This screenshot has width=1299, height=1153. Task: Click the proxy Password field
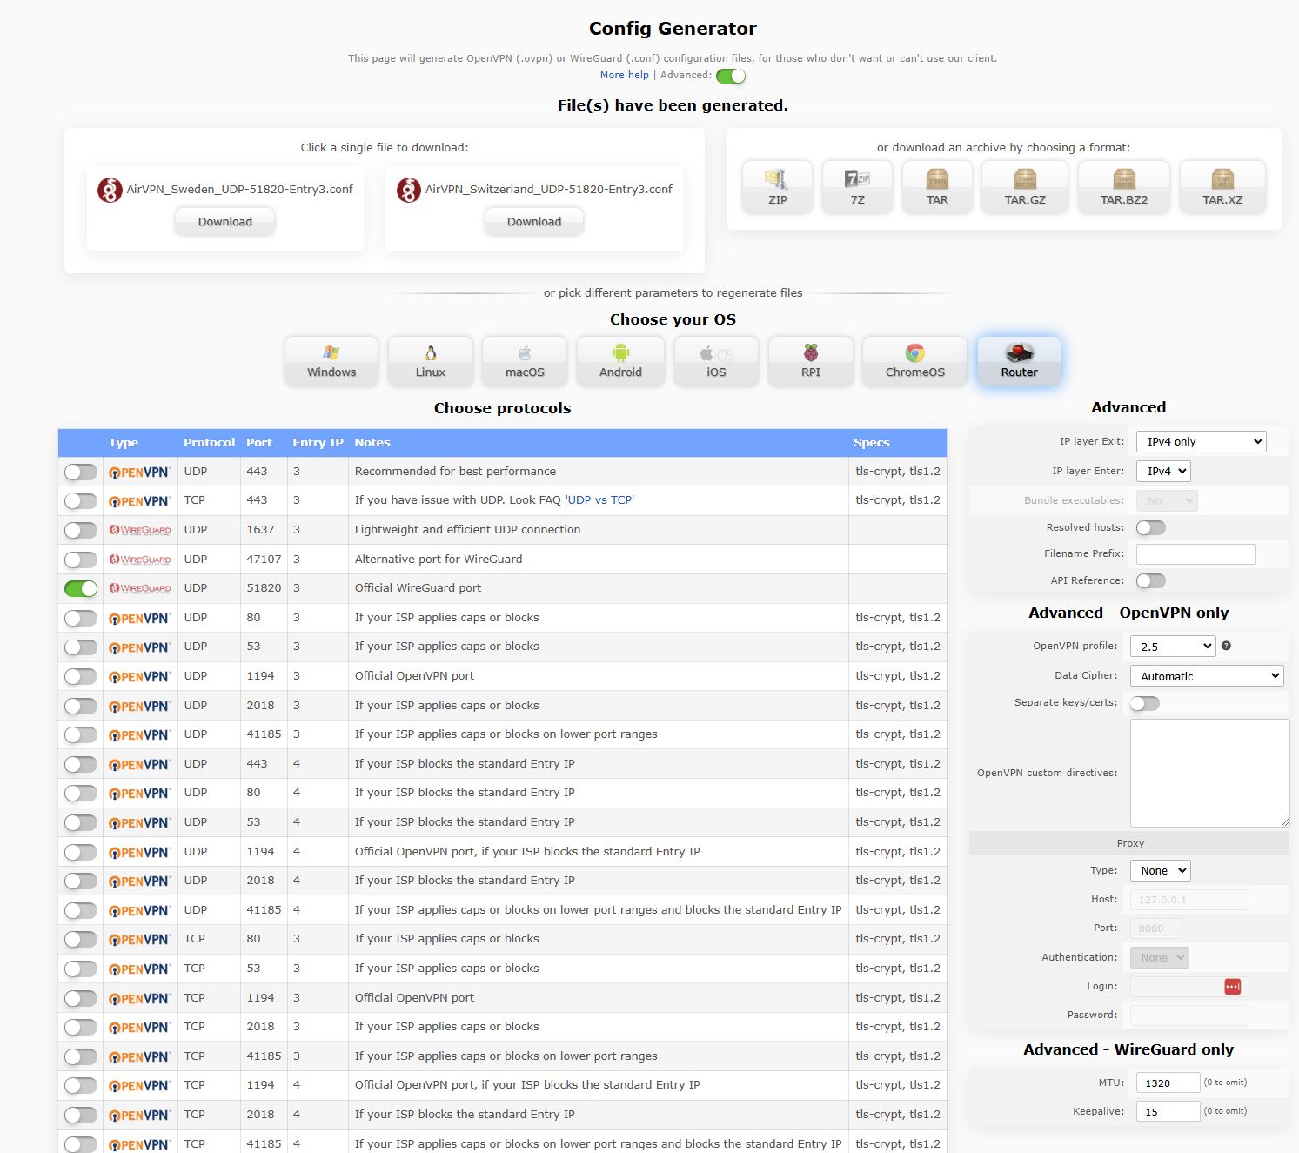[x=1189, y=1015]
